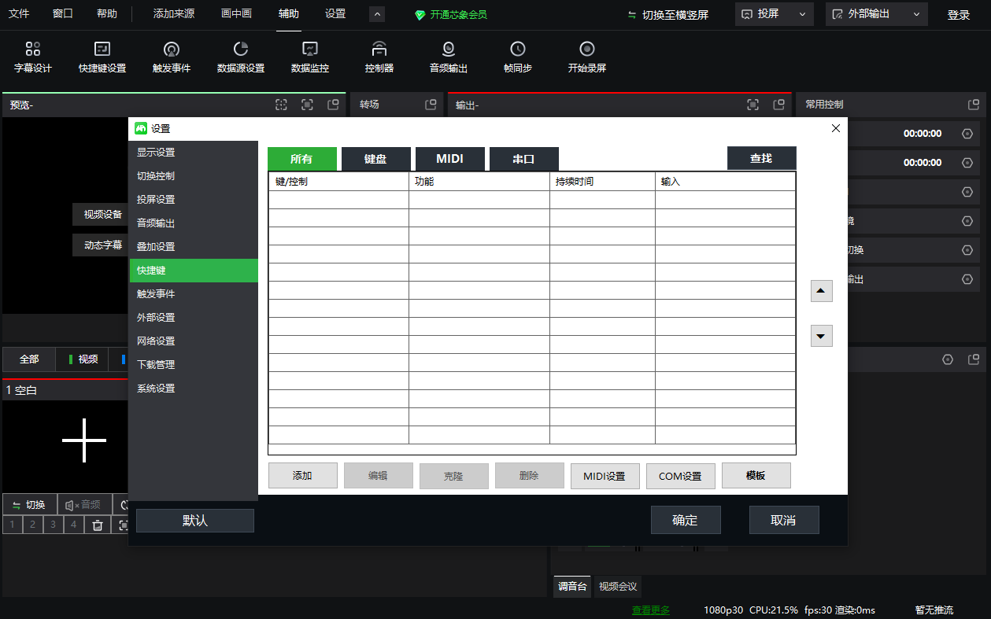The height and width of the screenshot is (619, 991).
Task: Open 外部输出 dropdown
Action: pos(877,14)
